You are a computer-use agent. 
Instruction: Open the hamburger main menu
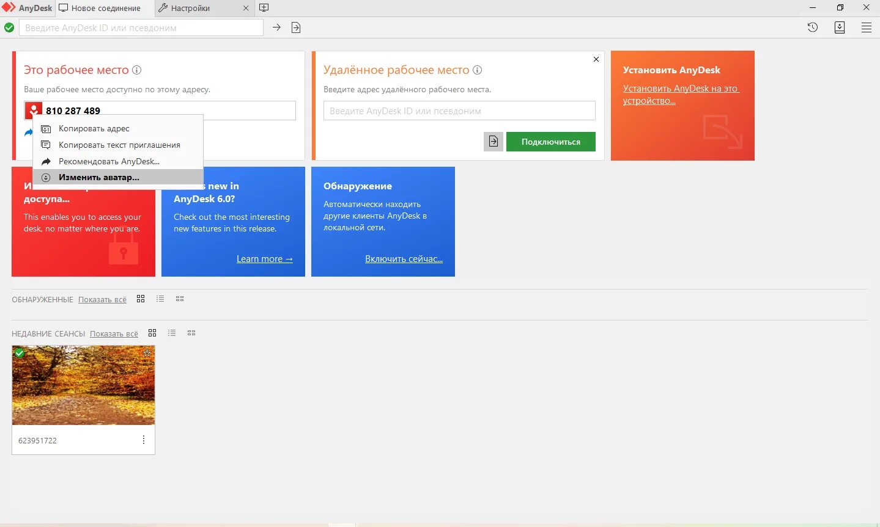click(867, 27)
